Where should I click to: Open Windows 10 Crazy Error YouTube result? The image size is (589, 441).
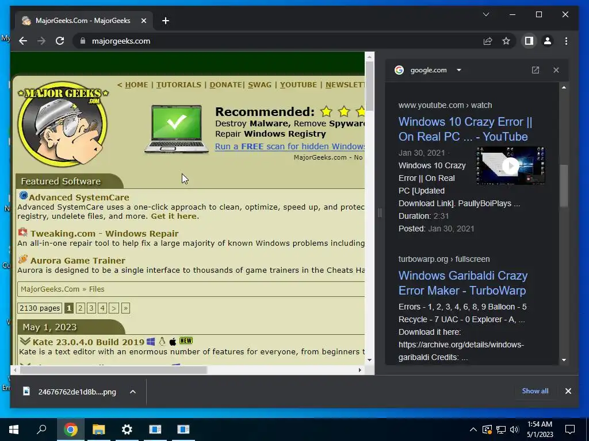click(x=465, y=129)
